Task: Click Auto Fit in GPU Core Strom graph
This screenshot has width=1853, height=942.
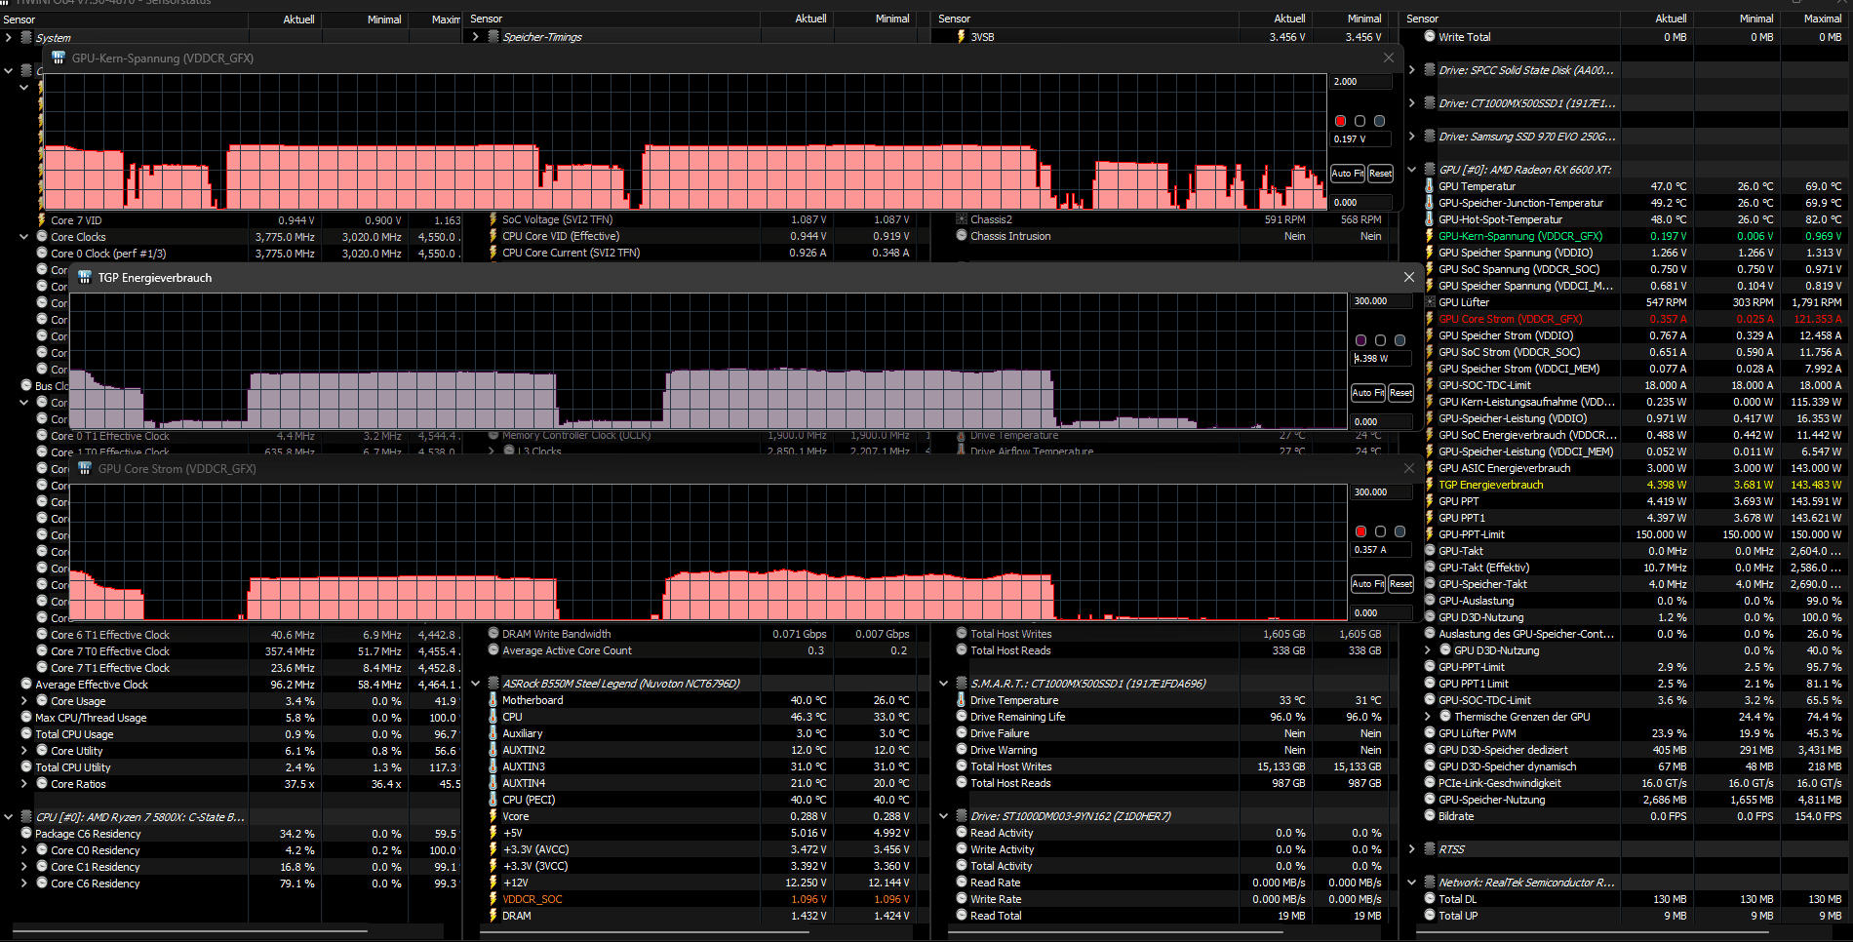Action: (1368, 584)
